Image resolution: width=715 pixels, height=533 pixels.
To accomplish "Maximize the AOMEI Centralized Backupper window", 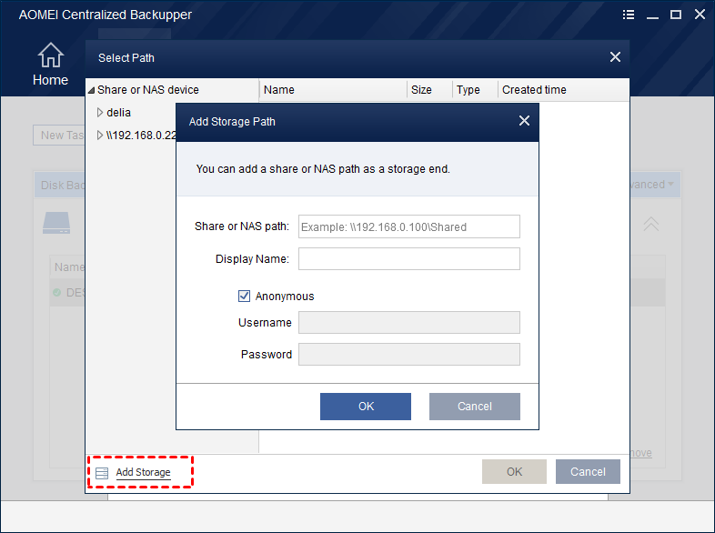I will pos(676,15).
